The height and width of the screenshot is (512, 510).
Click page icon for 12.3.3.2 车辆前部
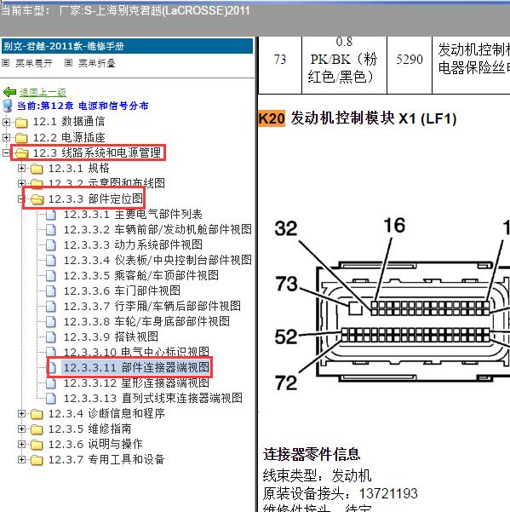point(51,230)
